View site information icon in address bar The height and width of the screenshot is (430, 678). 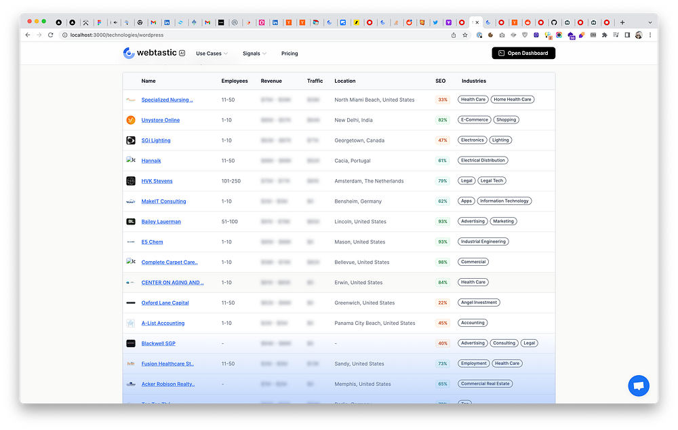(x=65, y=35)
